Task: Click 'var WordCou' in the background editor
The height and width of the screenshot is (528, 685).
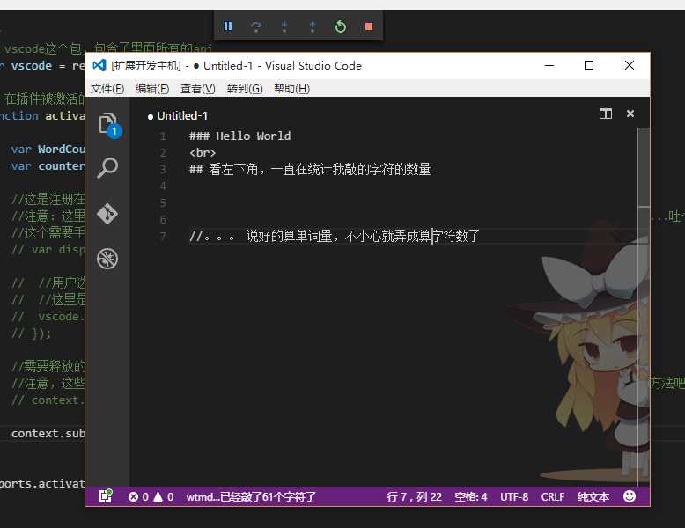Action: click(x=48, y=150)
